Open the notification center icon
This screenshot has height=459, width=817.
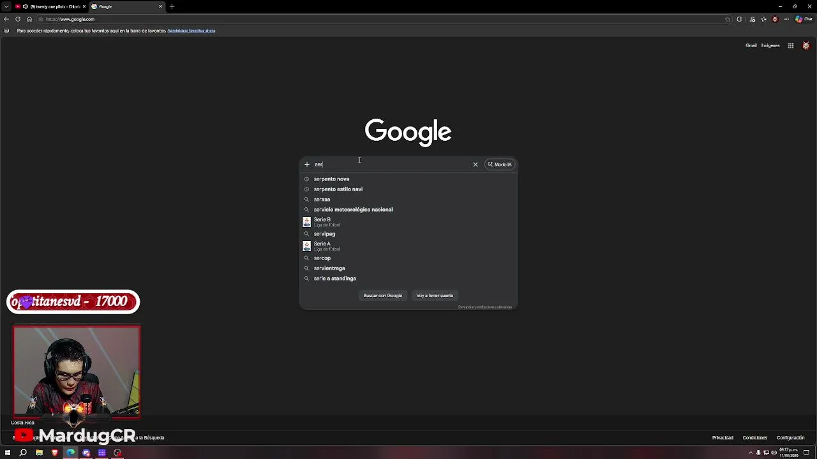(x=806, y=453)
